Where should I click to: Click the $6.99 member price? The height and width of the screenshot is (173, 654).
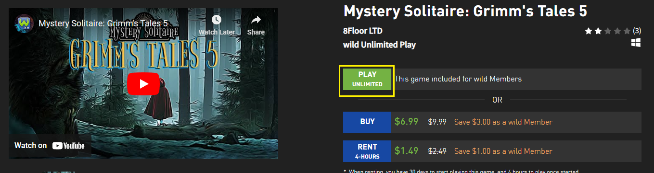(x=407, y=122)
